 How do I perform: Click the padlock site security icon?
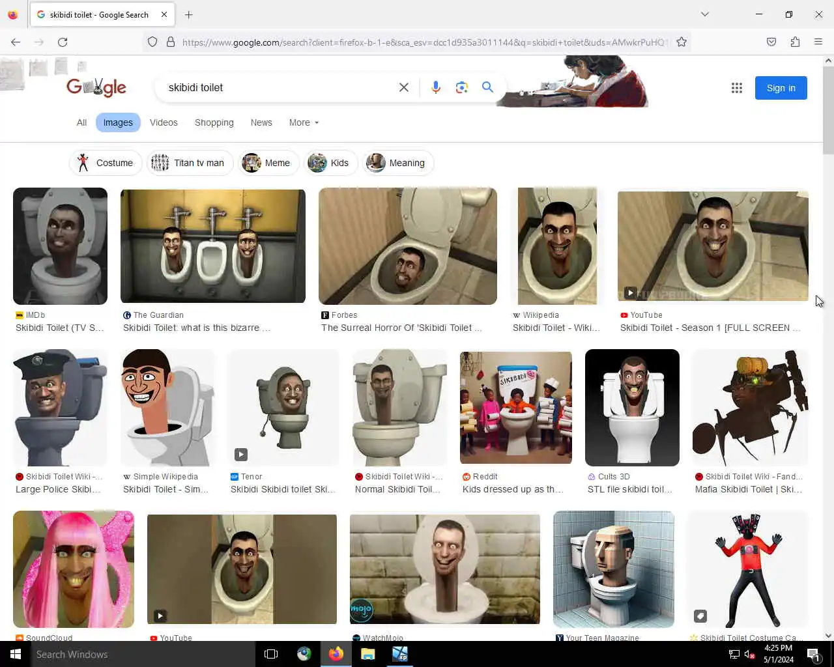[x=171, y=42]
